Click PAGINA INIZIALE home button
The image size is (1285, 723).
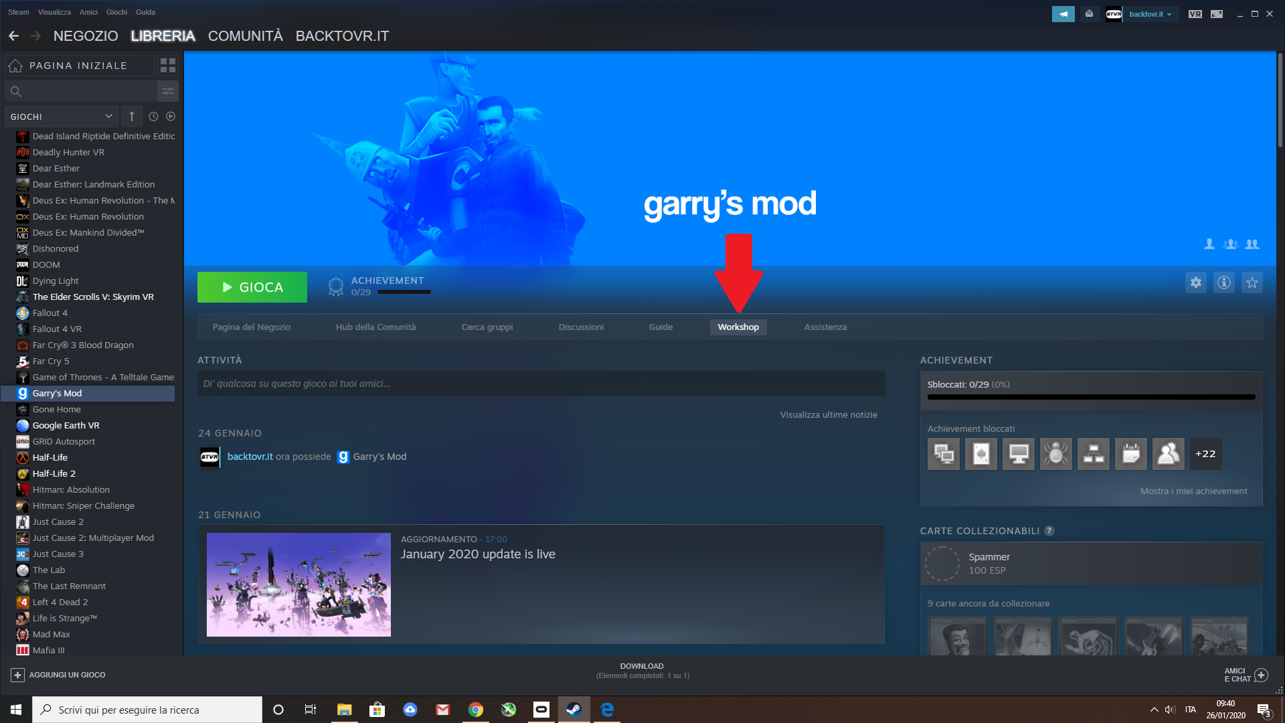tap(80, 66)
